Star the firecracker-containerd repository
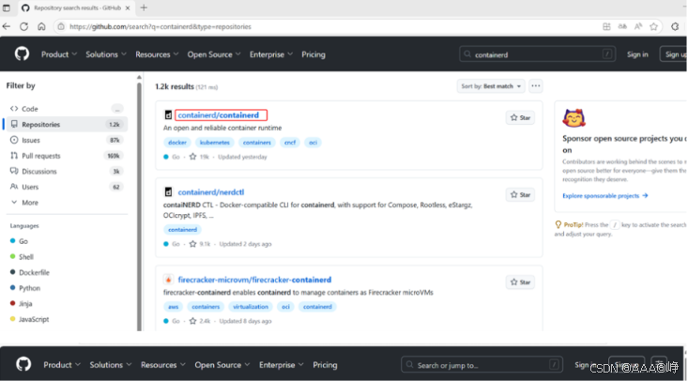Image resolution: width=688 pixels, height=381 pixels. pyautogui.click(x=520, y=282)
